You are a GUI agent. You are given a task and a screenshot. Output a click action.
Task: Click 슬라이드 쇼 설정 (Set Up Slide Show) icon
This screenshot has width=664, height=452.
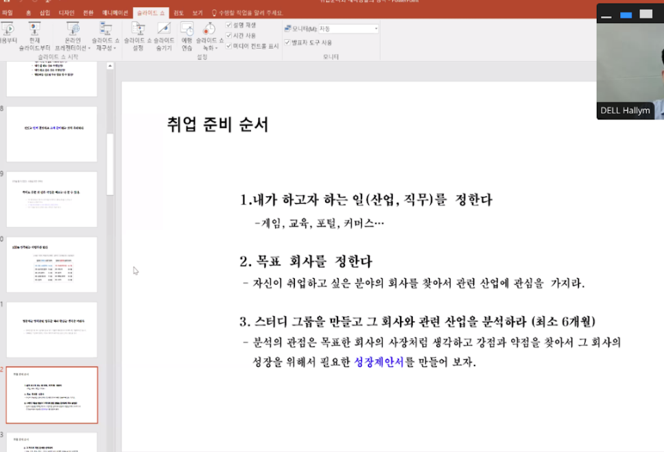pyautogui.click(x=138, y=36)
